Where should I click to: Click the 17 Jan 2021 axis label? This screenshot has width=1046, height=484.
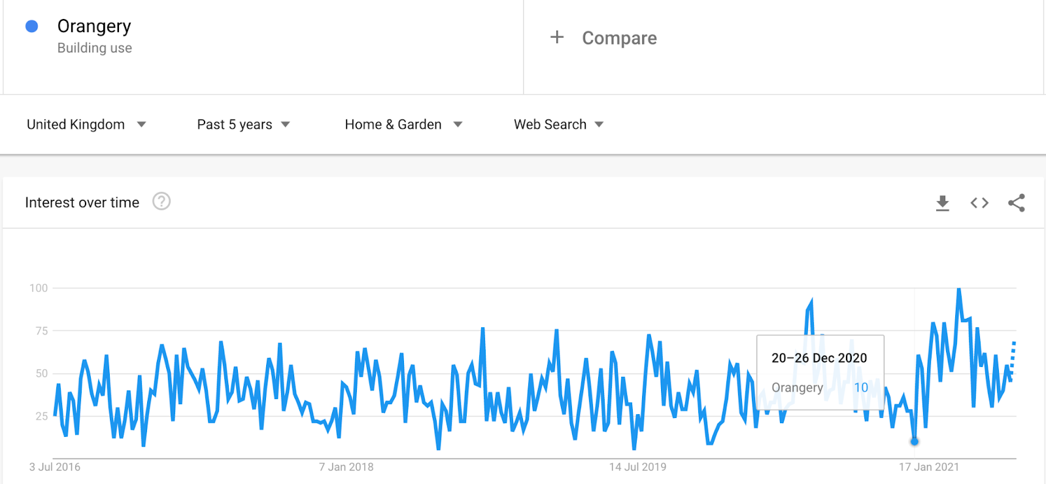[x=928, y=467]
